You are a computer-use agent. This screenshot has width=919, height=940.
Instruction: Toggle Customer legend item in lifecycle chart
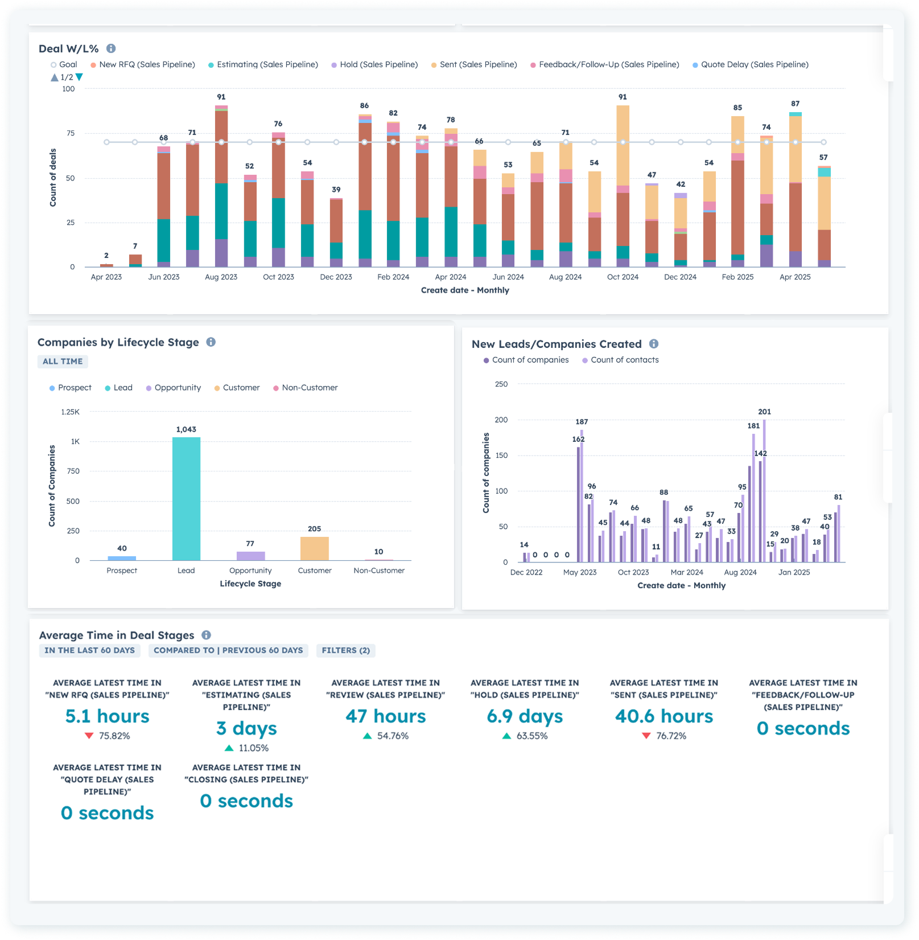pos(237,388)
